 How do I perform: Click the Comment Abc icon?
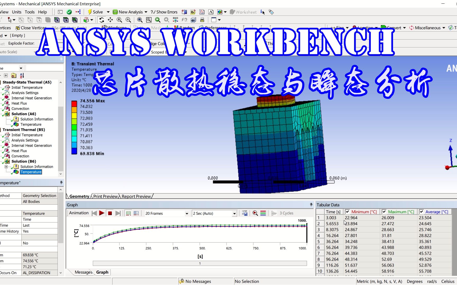click(193, 12)
